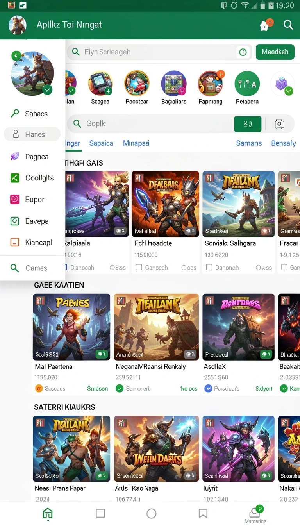300x525 pixels.
Task: Open the Soiviak Salhgara game thumbnail
Action: (238, 204)
